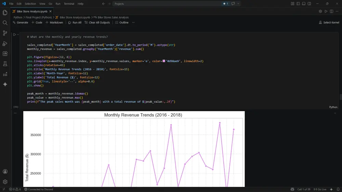Toggle the primary side bar

[298, 4]
